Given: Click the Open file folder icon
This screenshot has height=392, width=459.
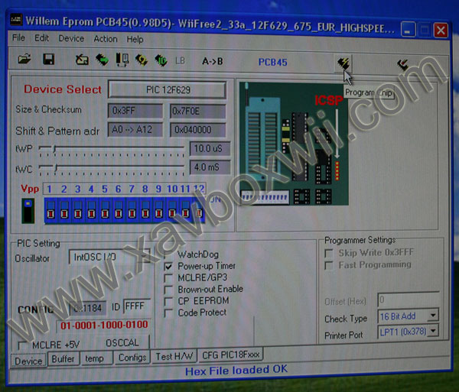Looking at the screenshot, I should [24, 60].
